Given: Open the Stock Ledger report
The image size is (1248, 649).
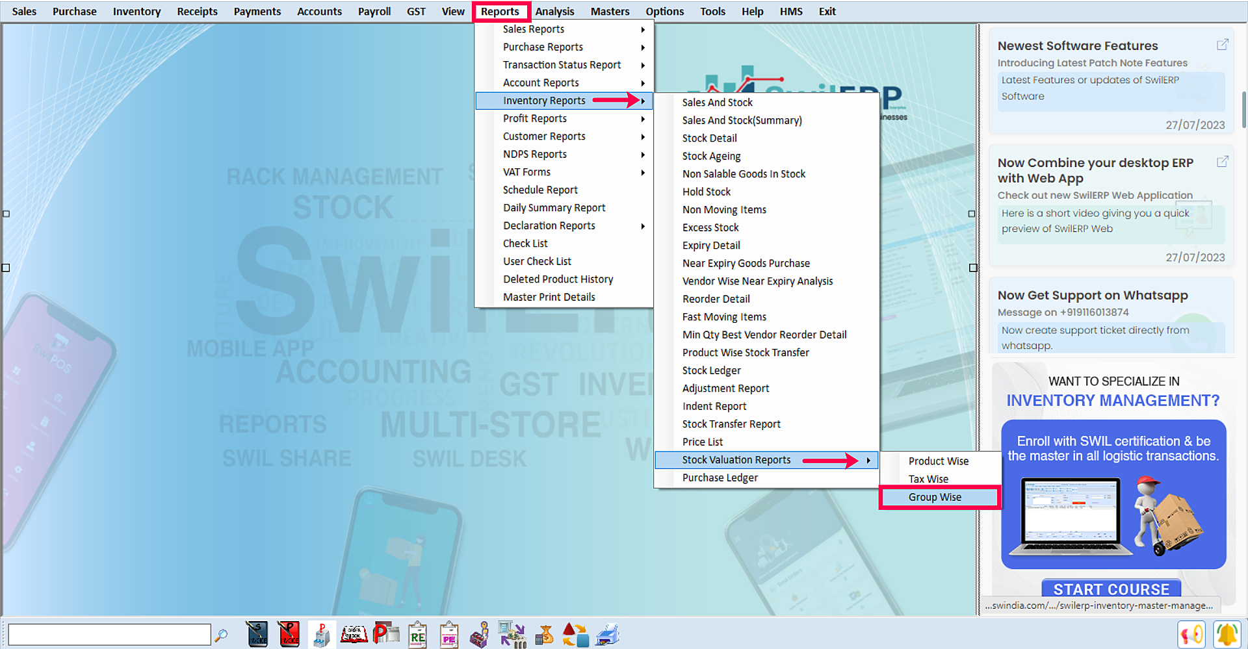Looking at the screenshot, I should coord(766,370).
